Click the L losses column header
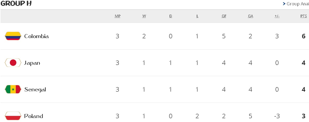The height and width of the screenshot is (122, 309). click(x=197, y=16)
